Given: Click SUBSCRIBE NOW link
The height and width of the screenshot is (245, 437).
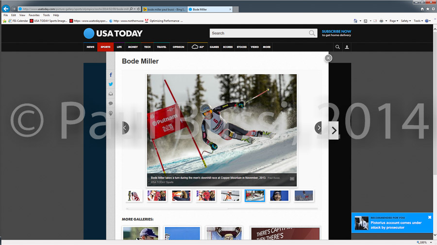Looking at the screenshot, I should coord(336,32).
